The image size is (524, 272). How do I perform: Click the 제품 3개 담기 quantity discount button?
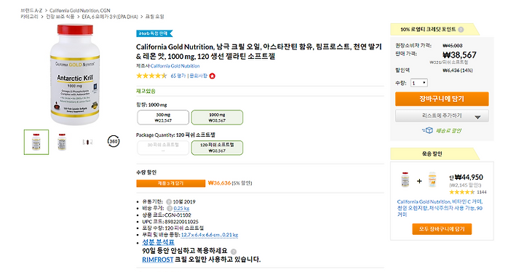(x=171, y=183)
